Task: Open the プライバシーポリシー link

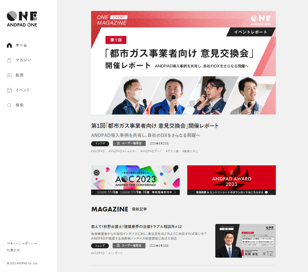Action: click(22, 244)
